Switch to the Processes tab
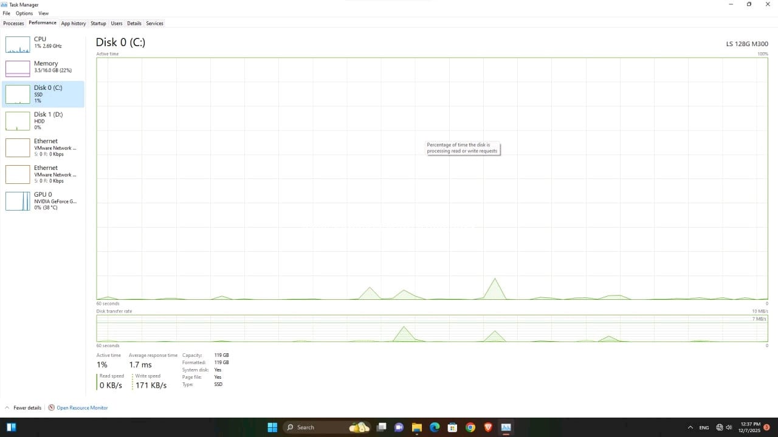 13,24
